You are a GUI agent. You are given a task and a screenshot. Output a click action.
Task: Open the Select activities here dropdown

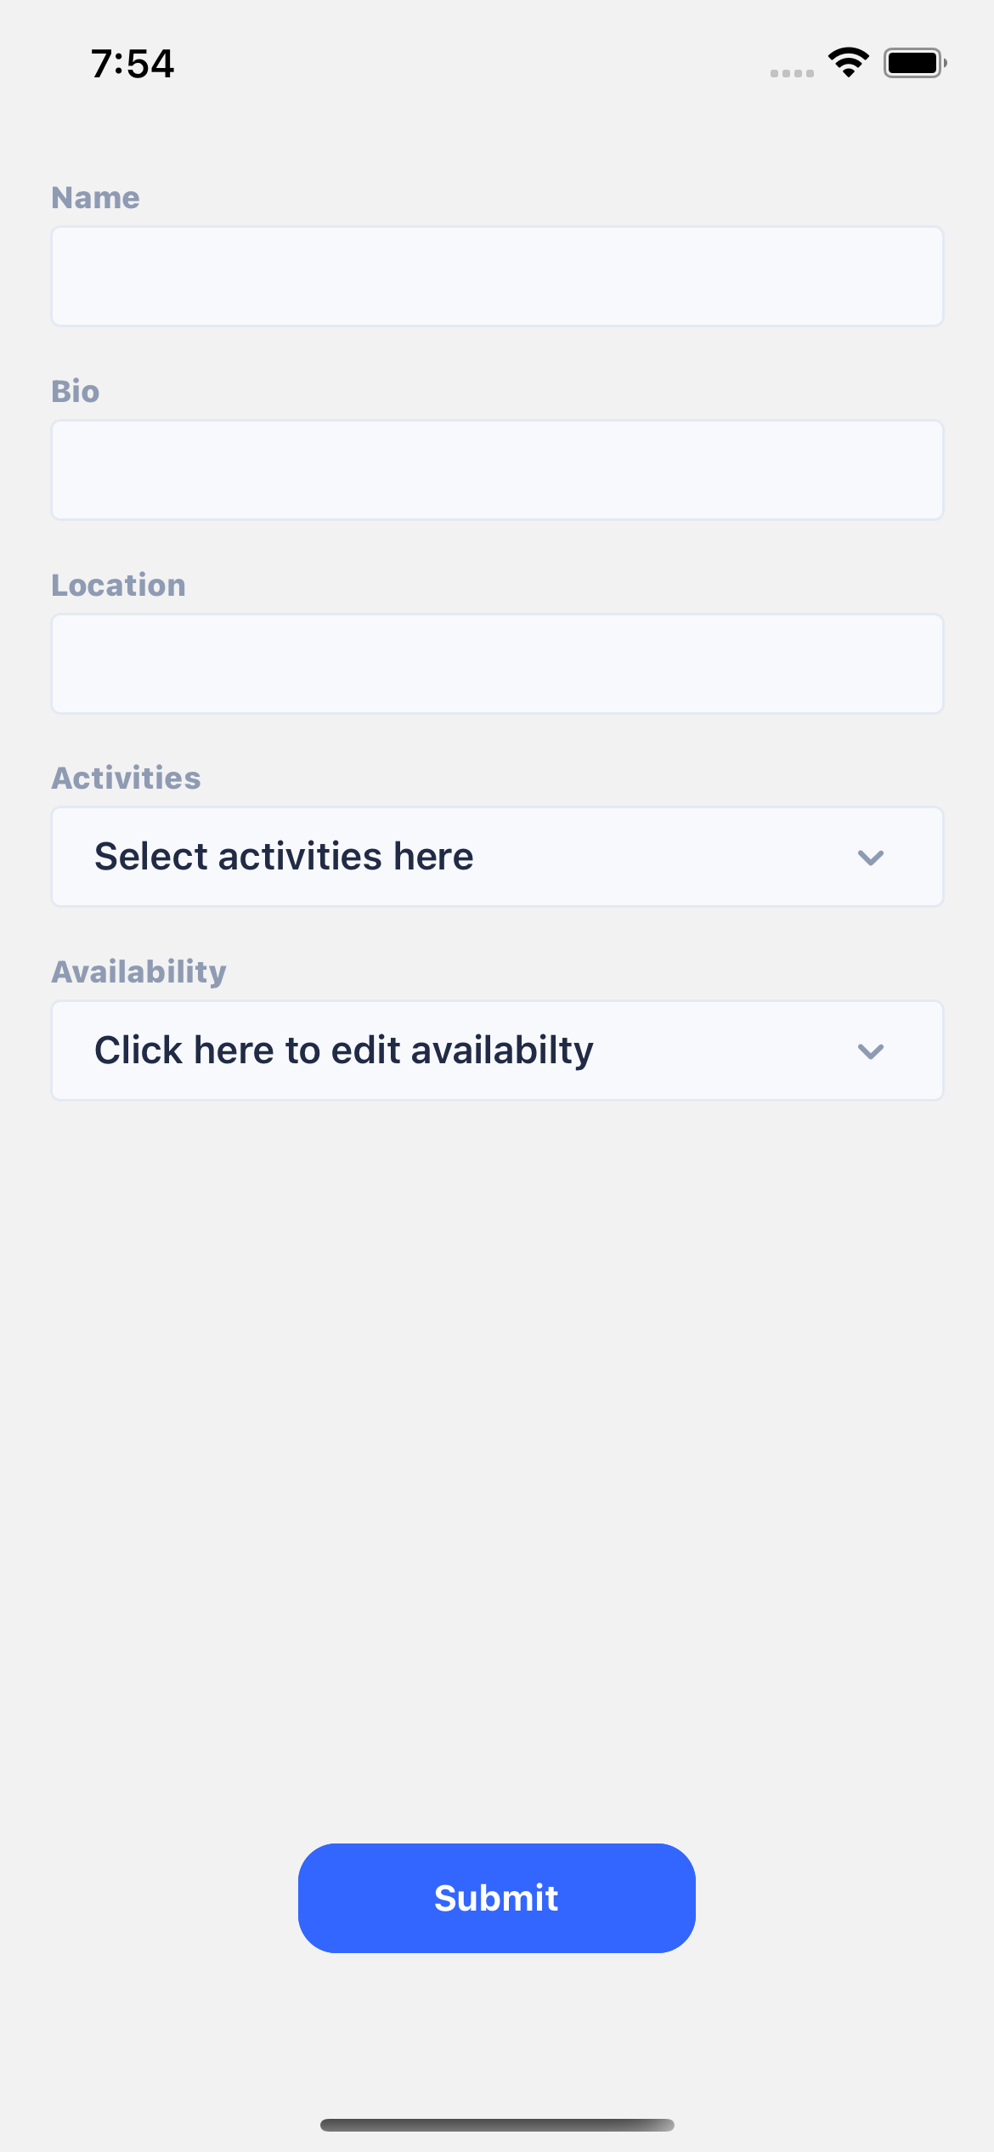click(497, 857)
